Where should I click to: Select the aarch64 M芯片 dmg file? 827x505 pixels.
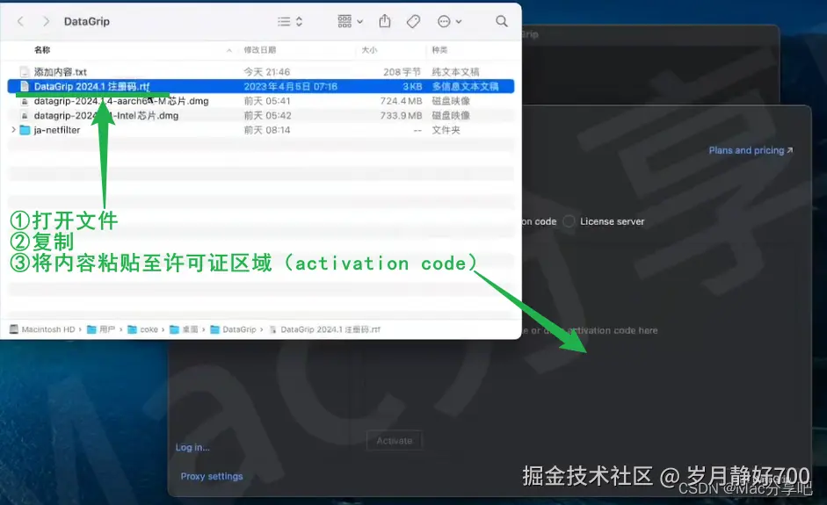click(260, 101)
